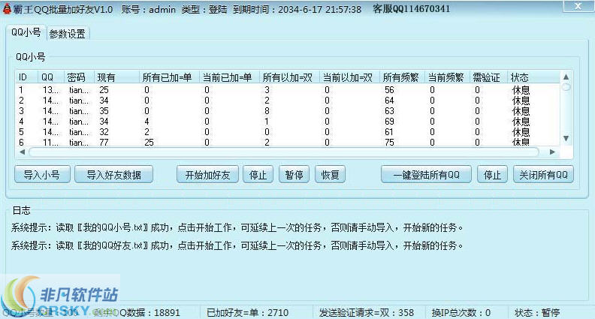Click the 我的QQ好友.txt log line
This screenshot has width=595, height=319.
[237, 245]
